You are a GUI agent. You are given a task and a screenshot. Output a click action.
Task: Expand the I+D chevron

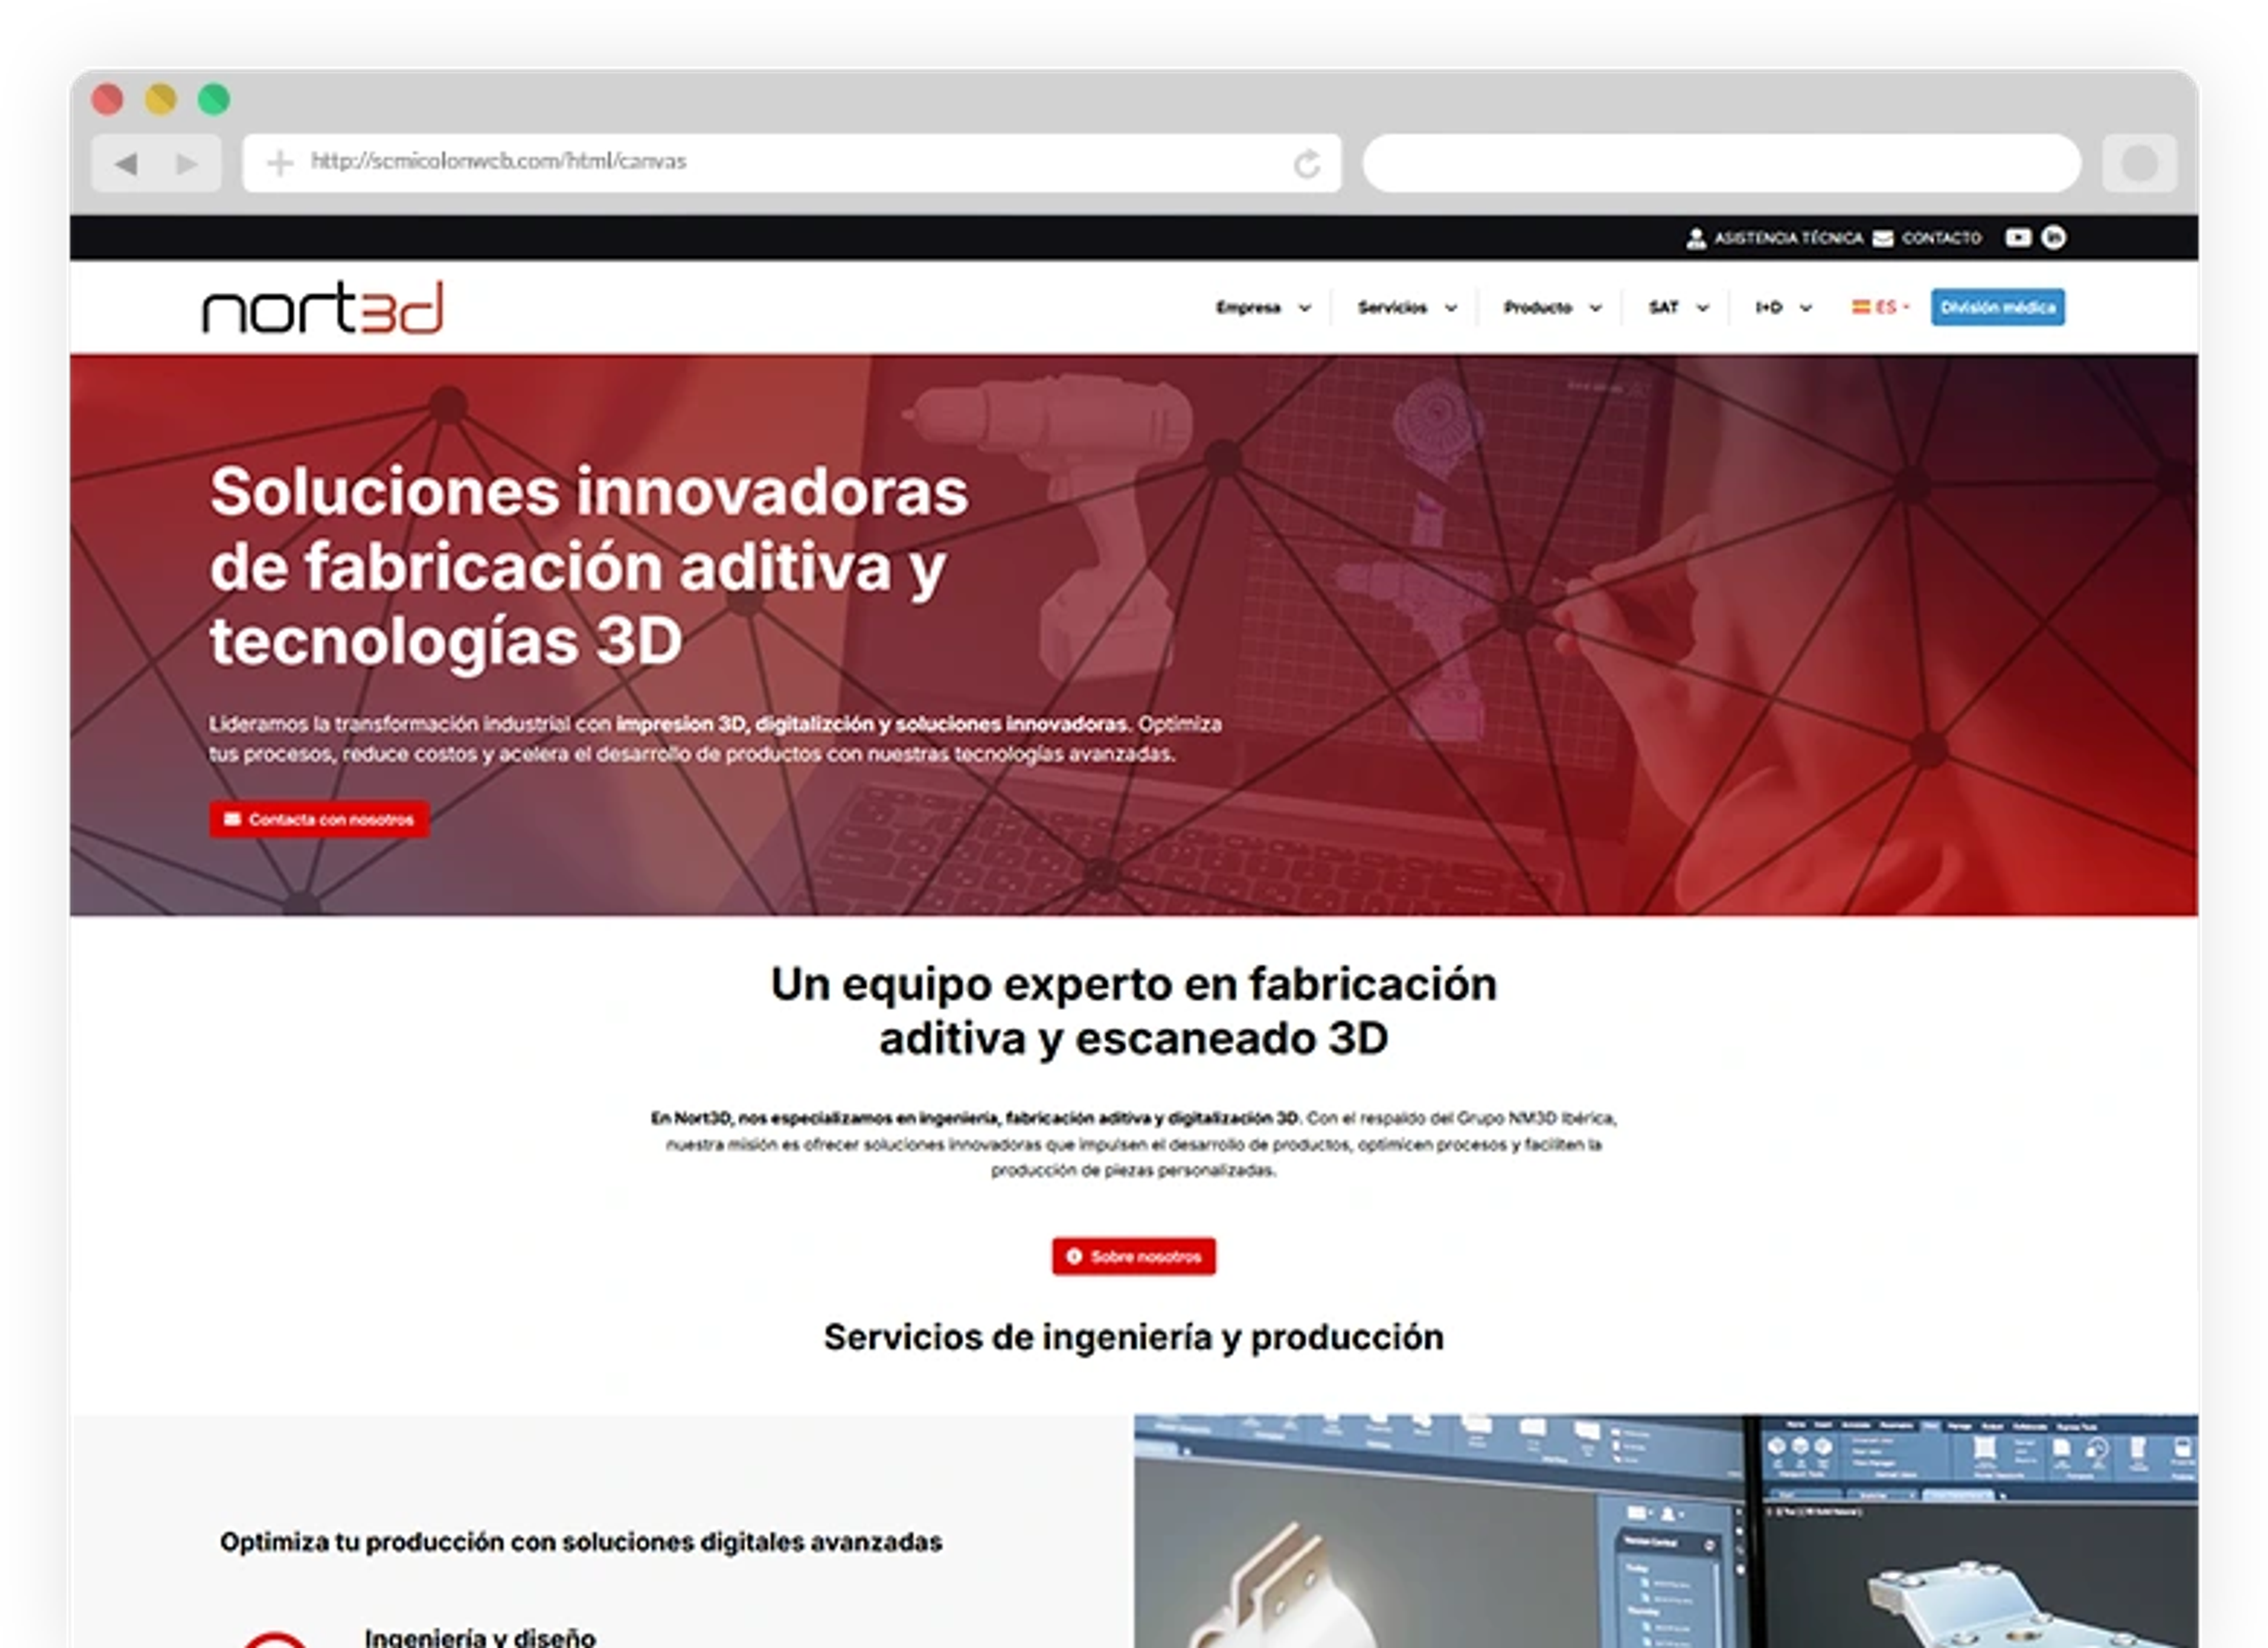tap(1805, 308)
